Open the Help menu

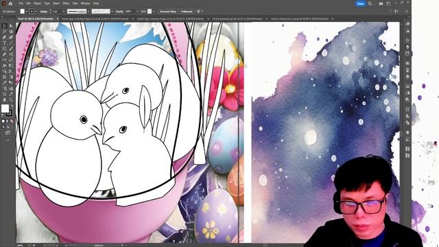[96, 3]
